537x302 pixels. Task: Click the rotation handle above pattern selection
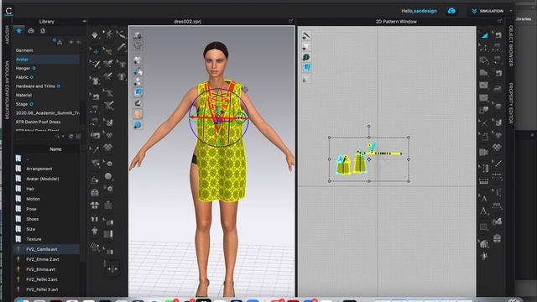(369, 127)
